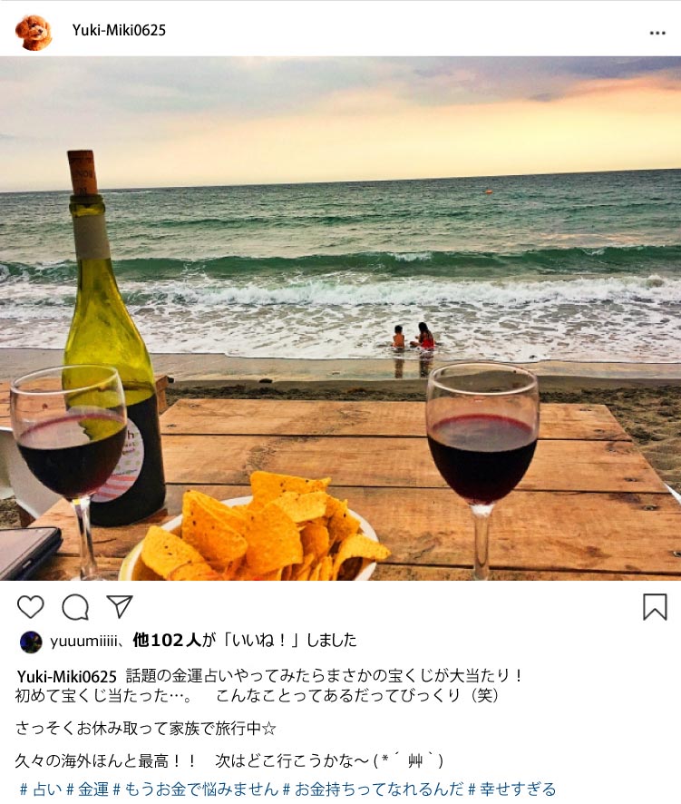Click the Yuki-Miki0625 username in the header
The image size is (681, 804).
tap(119, 30)
